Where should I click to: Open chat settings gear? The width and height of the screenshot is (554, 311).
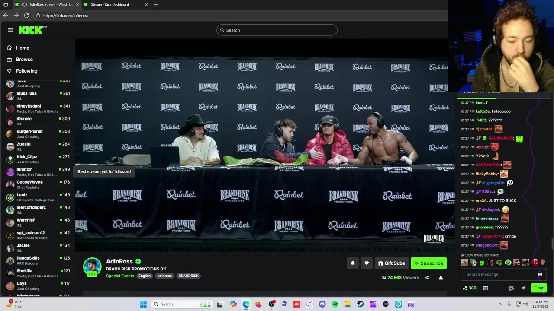[x=524, y=288]
